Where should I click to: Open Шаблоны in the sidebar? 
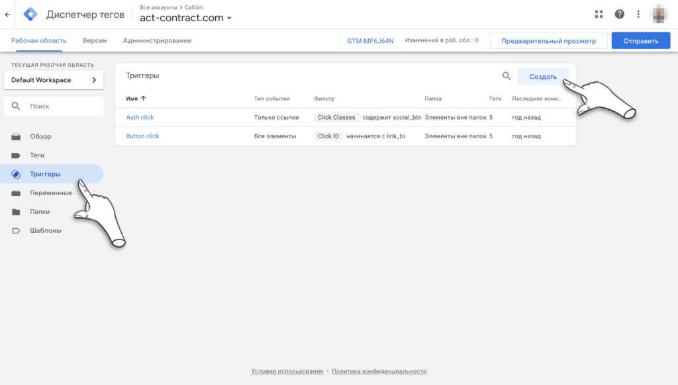(45, 231)
